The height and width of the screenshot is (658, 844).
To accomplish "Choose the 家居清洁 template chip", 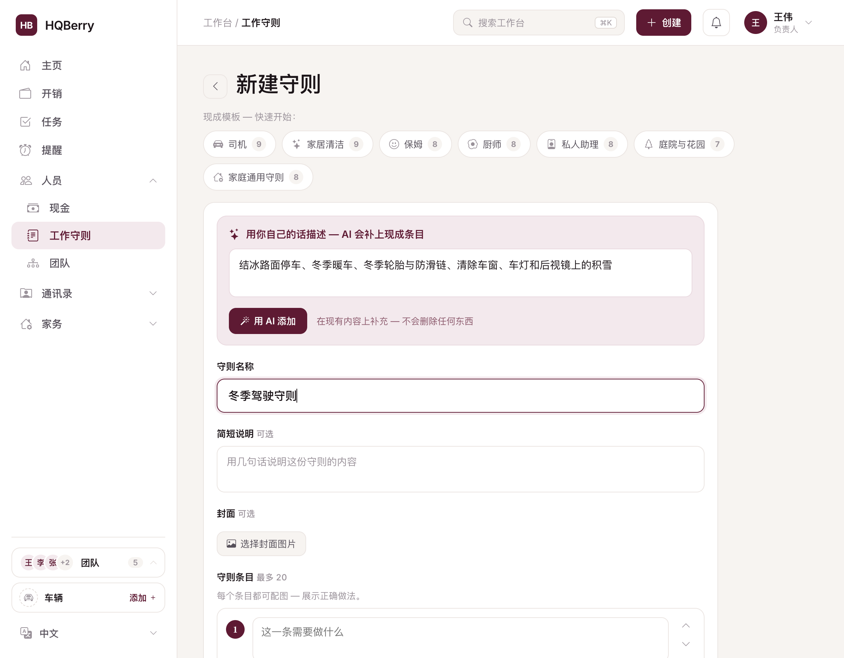I will click(x=327, y=144).
